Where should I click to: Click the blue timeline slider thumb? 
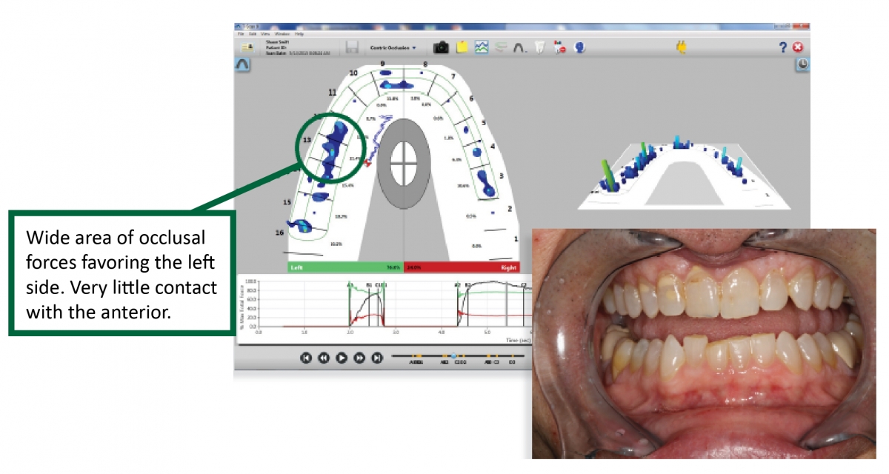[x=453, y=357]
